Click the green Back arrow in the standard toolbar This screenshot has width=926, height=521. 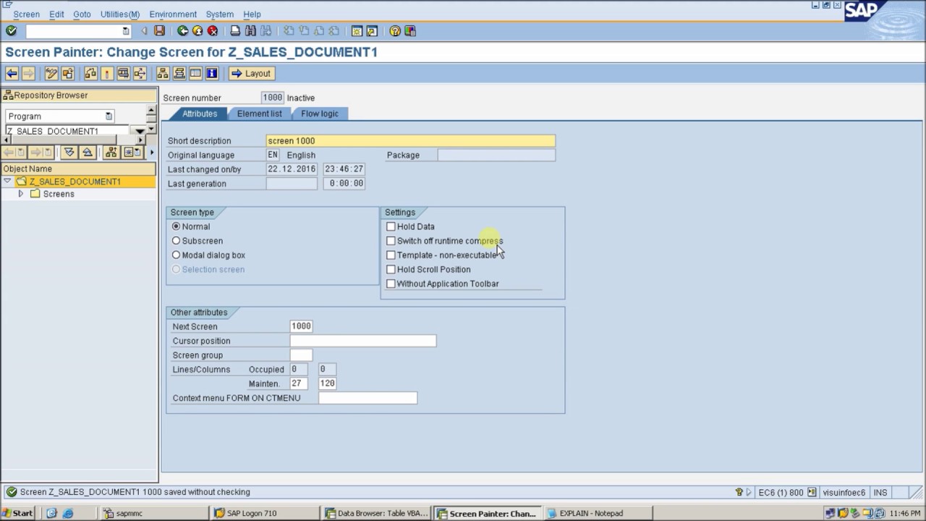[182, 31]
